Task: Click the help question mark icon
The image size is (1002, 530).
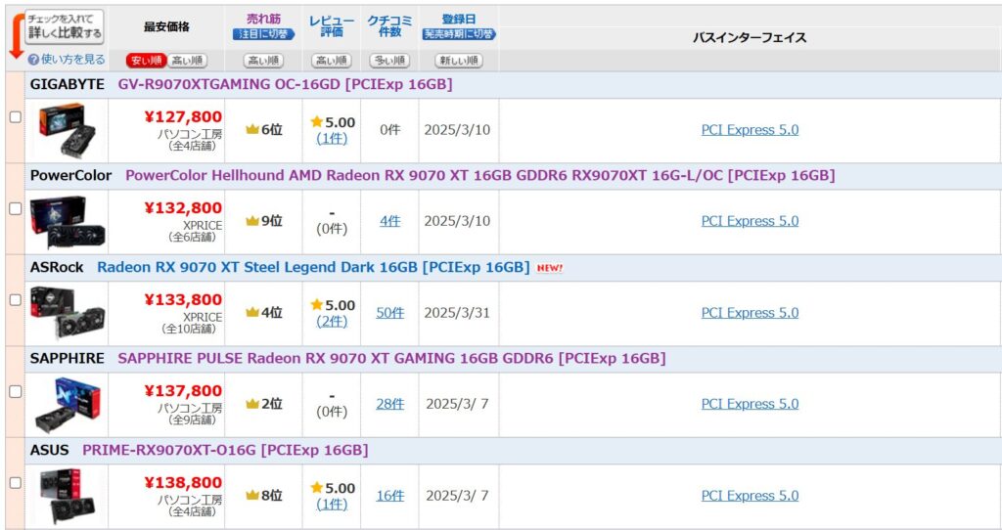Action: pyautogui.click(x=33, y=60)
